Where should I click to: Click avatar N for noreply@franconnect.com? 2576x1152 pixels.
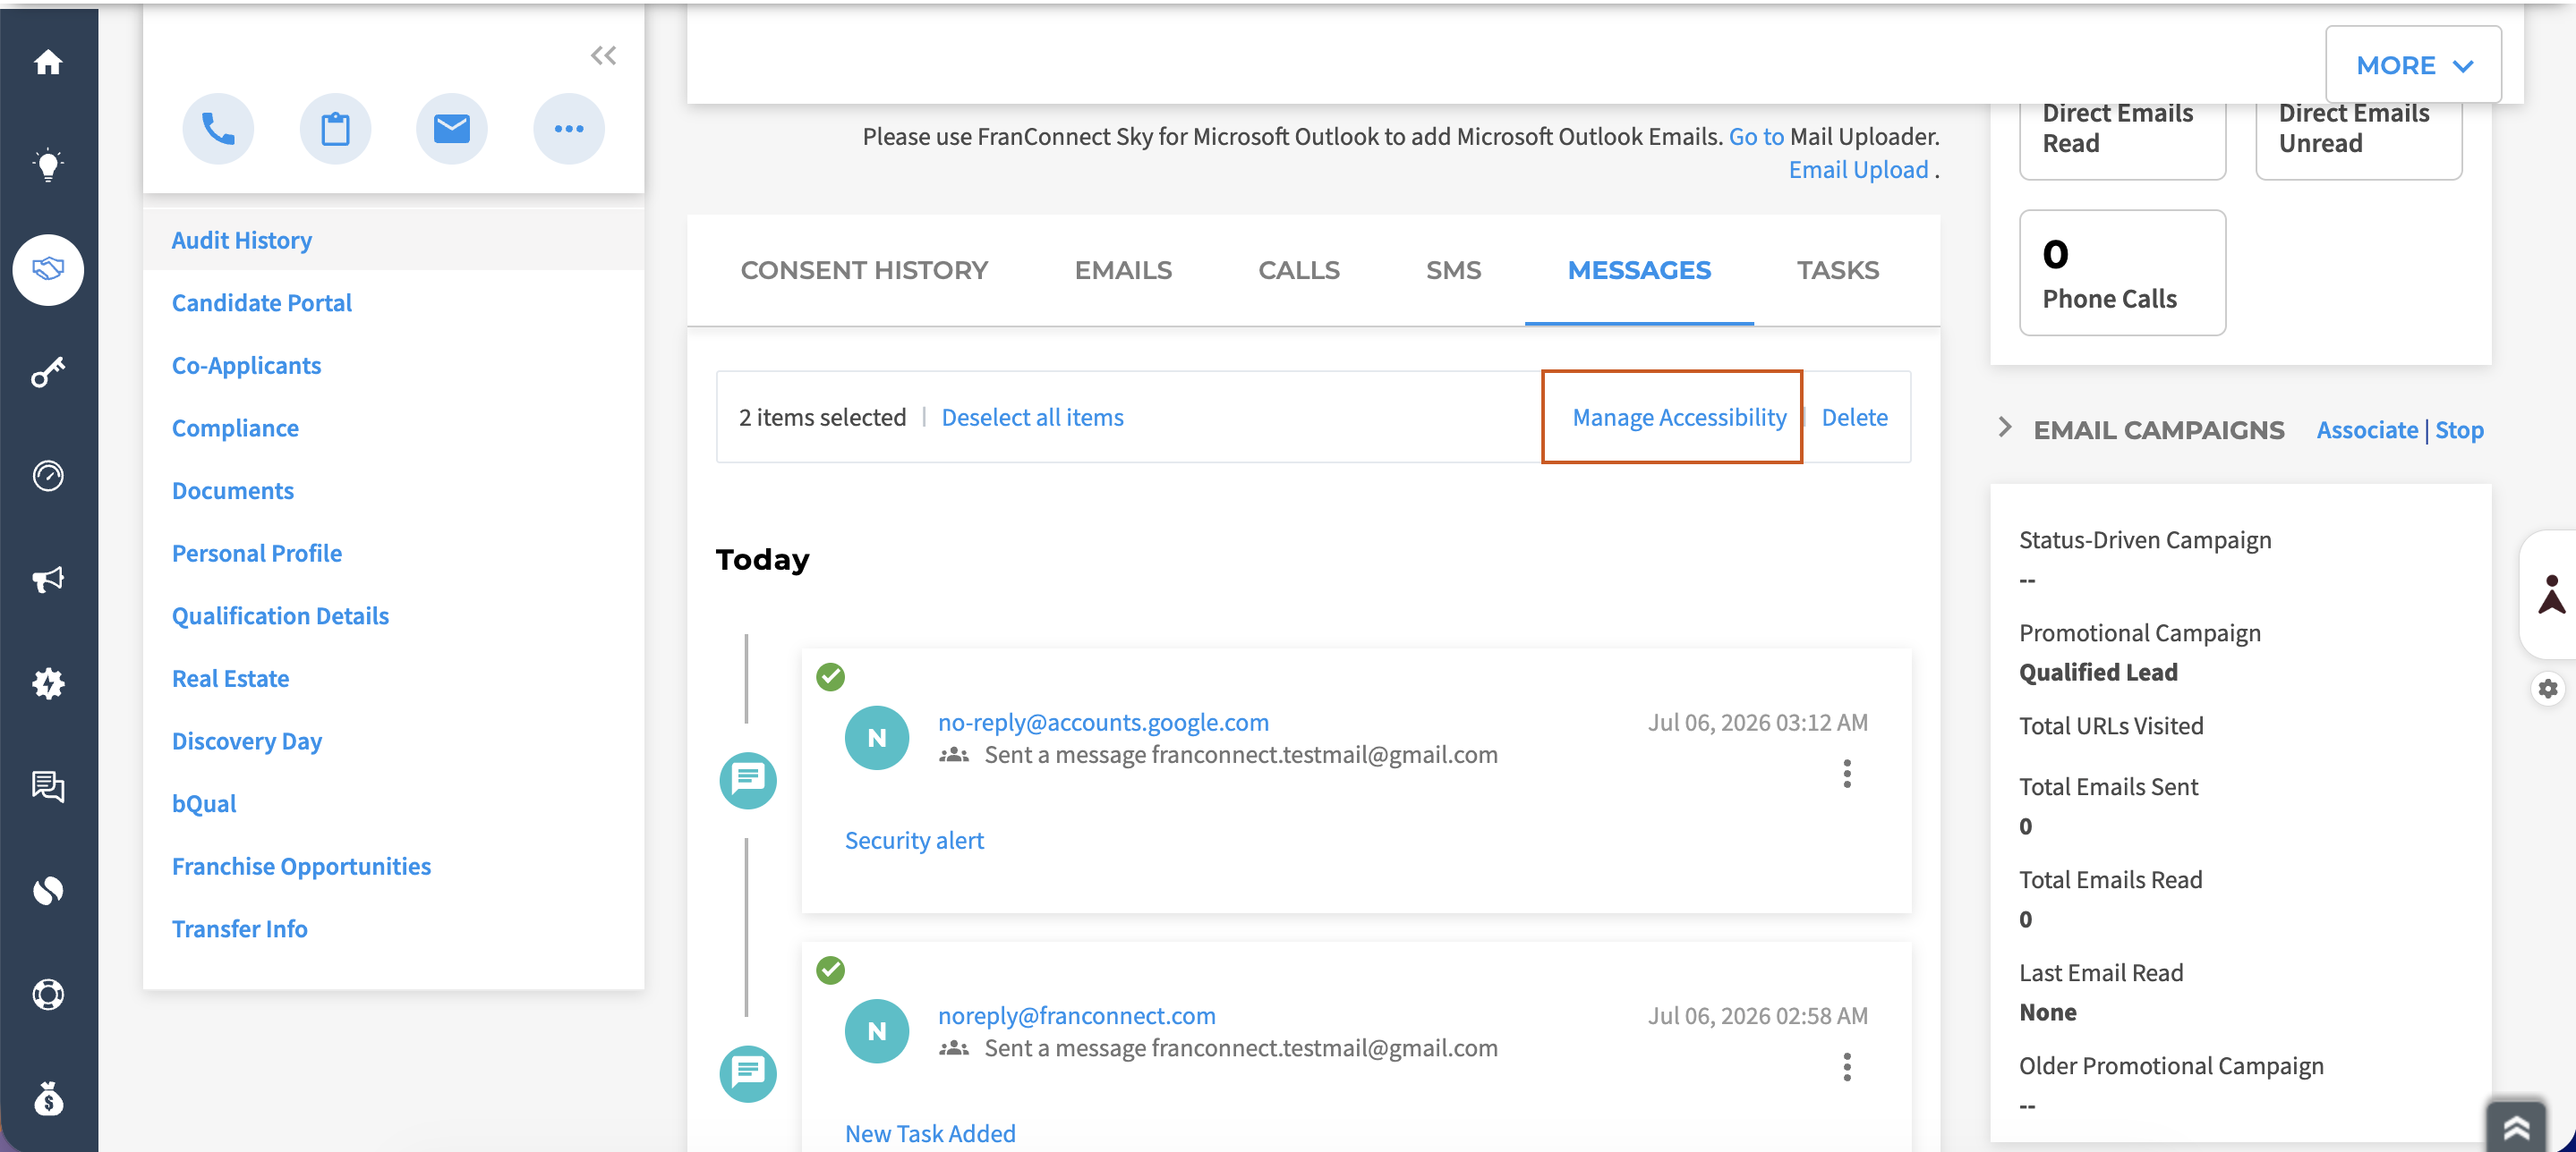pyautogui.click(x=877, y=1031)
